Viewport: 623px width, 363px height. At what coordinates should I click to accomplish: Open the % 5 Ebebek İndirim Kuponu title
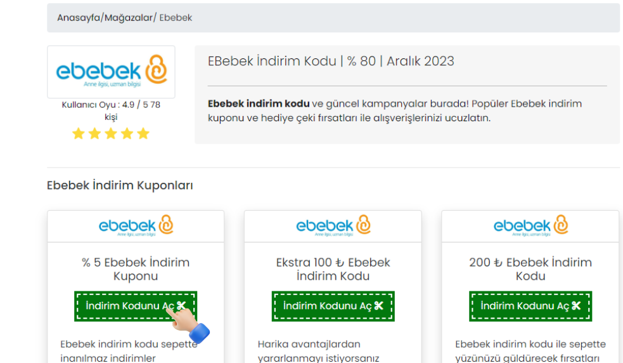(136, 269)
